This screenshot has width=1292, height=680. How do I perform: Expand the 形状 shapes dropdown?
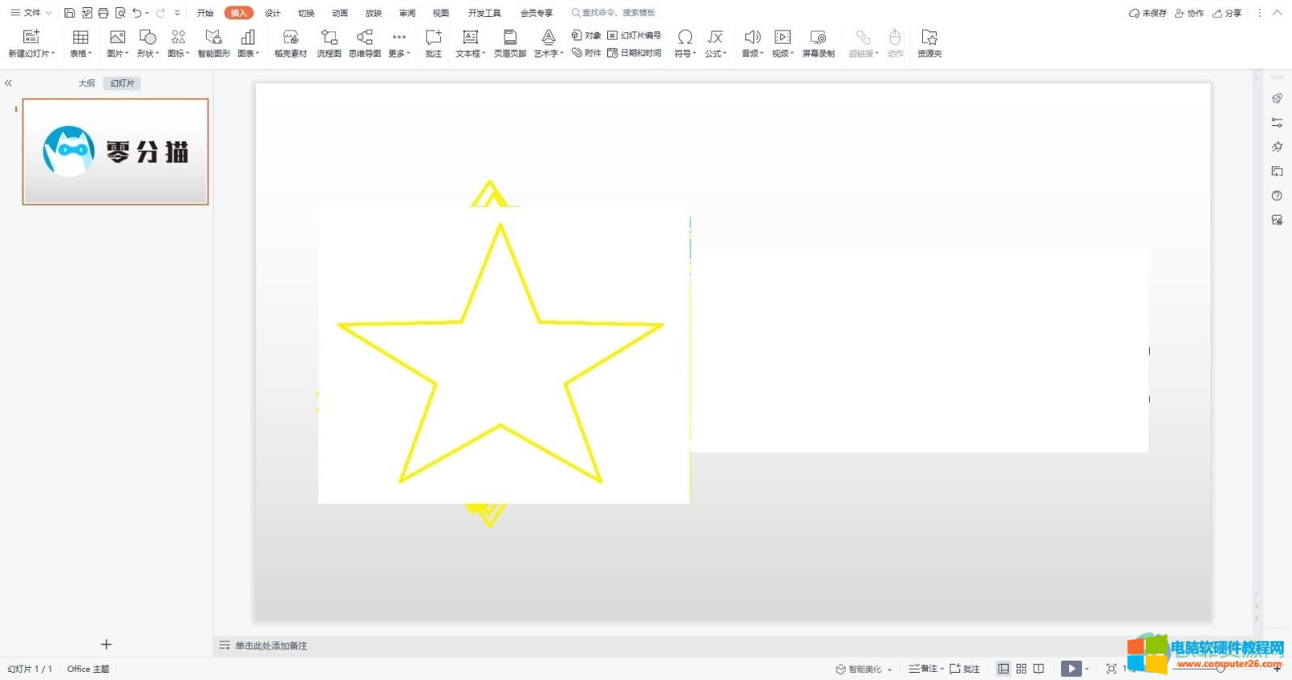coord(148,43)
